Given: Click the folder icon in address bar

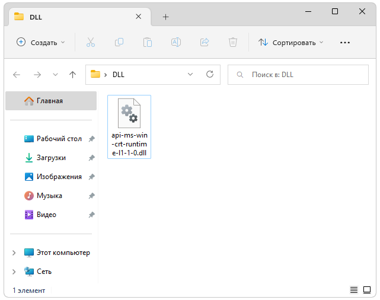Looking at the screenshot, I should (95, 74).
